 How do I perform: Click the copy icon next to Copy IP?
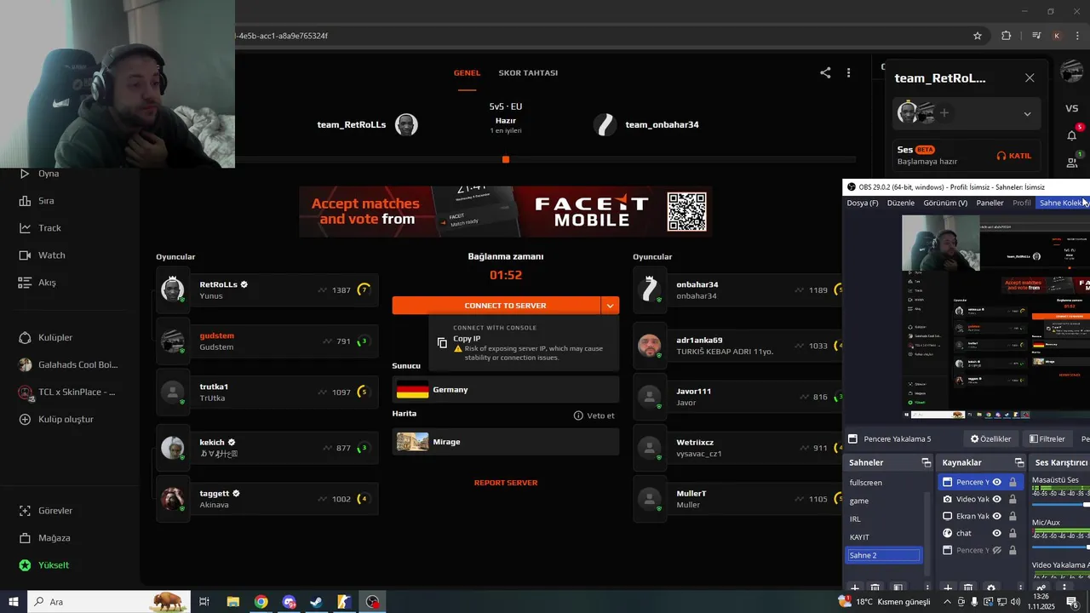pyautogui.click(x=442, y=343)
